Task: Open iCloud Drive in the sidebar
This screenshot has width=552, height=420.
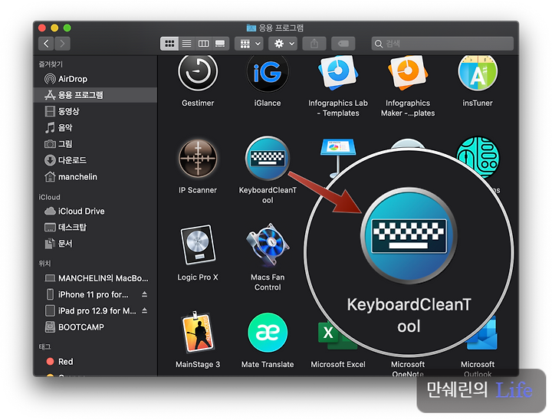Action: tap(95, 211)
